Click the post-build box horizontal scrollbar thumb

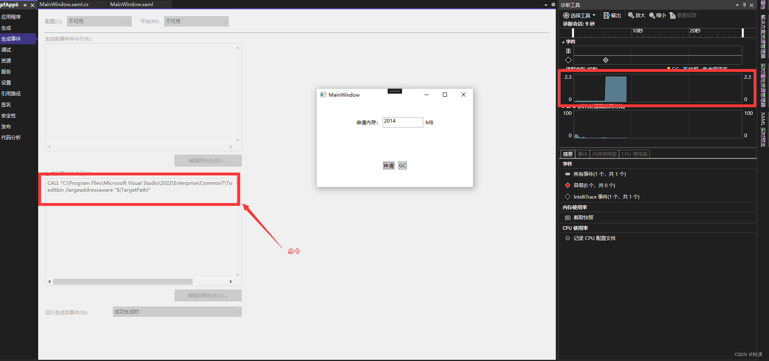pyautogui.click(x=123, y=281)
